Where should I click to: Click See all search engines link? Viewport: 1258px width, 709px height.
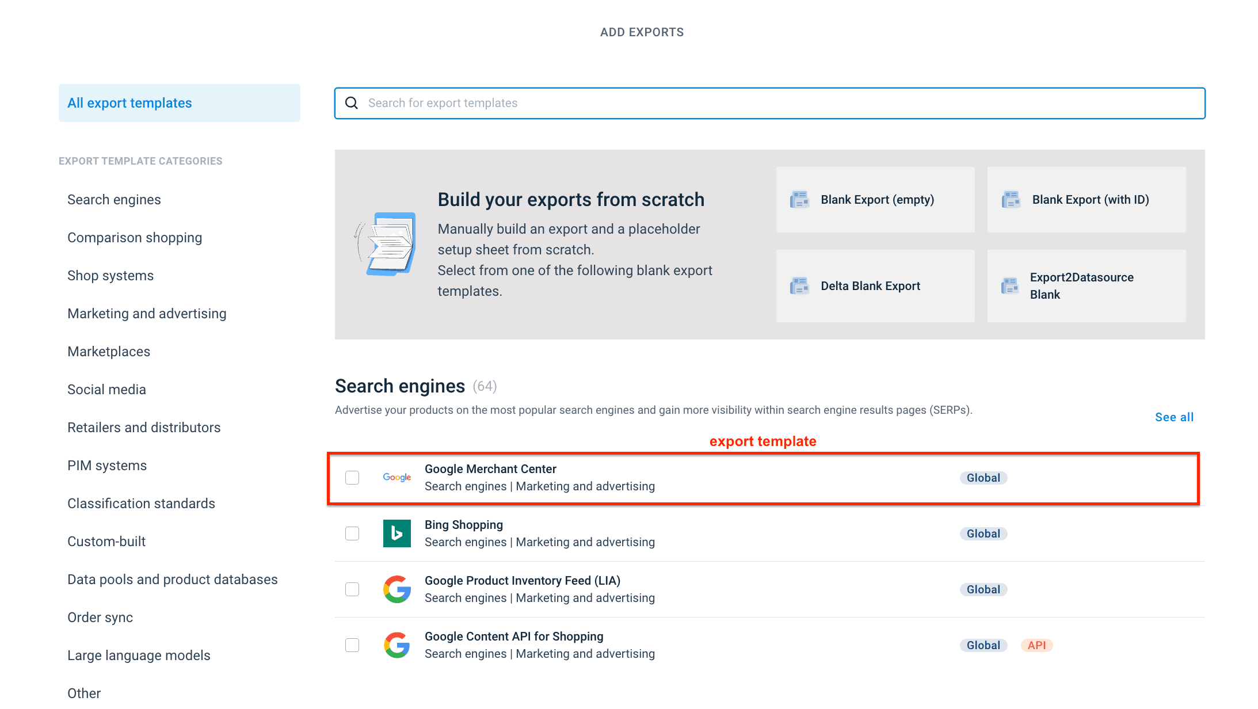point(1174,417)
